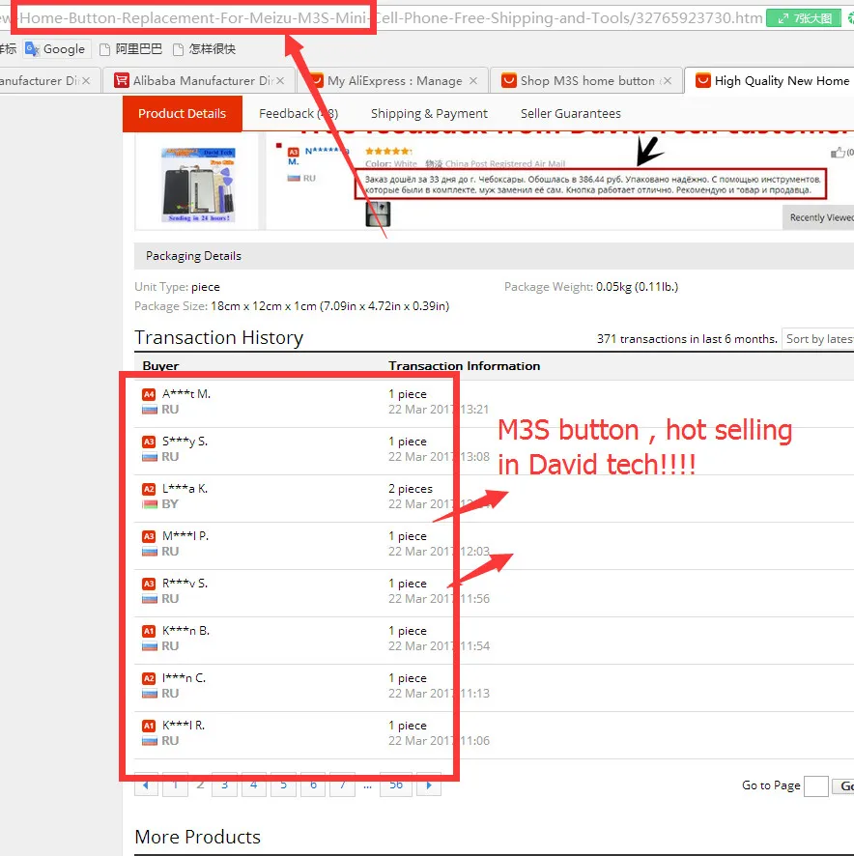Close the Alibaba Manufacturer Dir tab with cart icon
The image size is (854, 856).
[279, 81]
